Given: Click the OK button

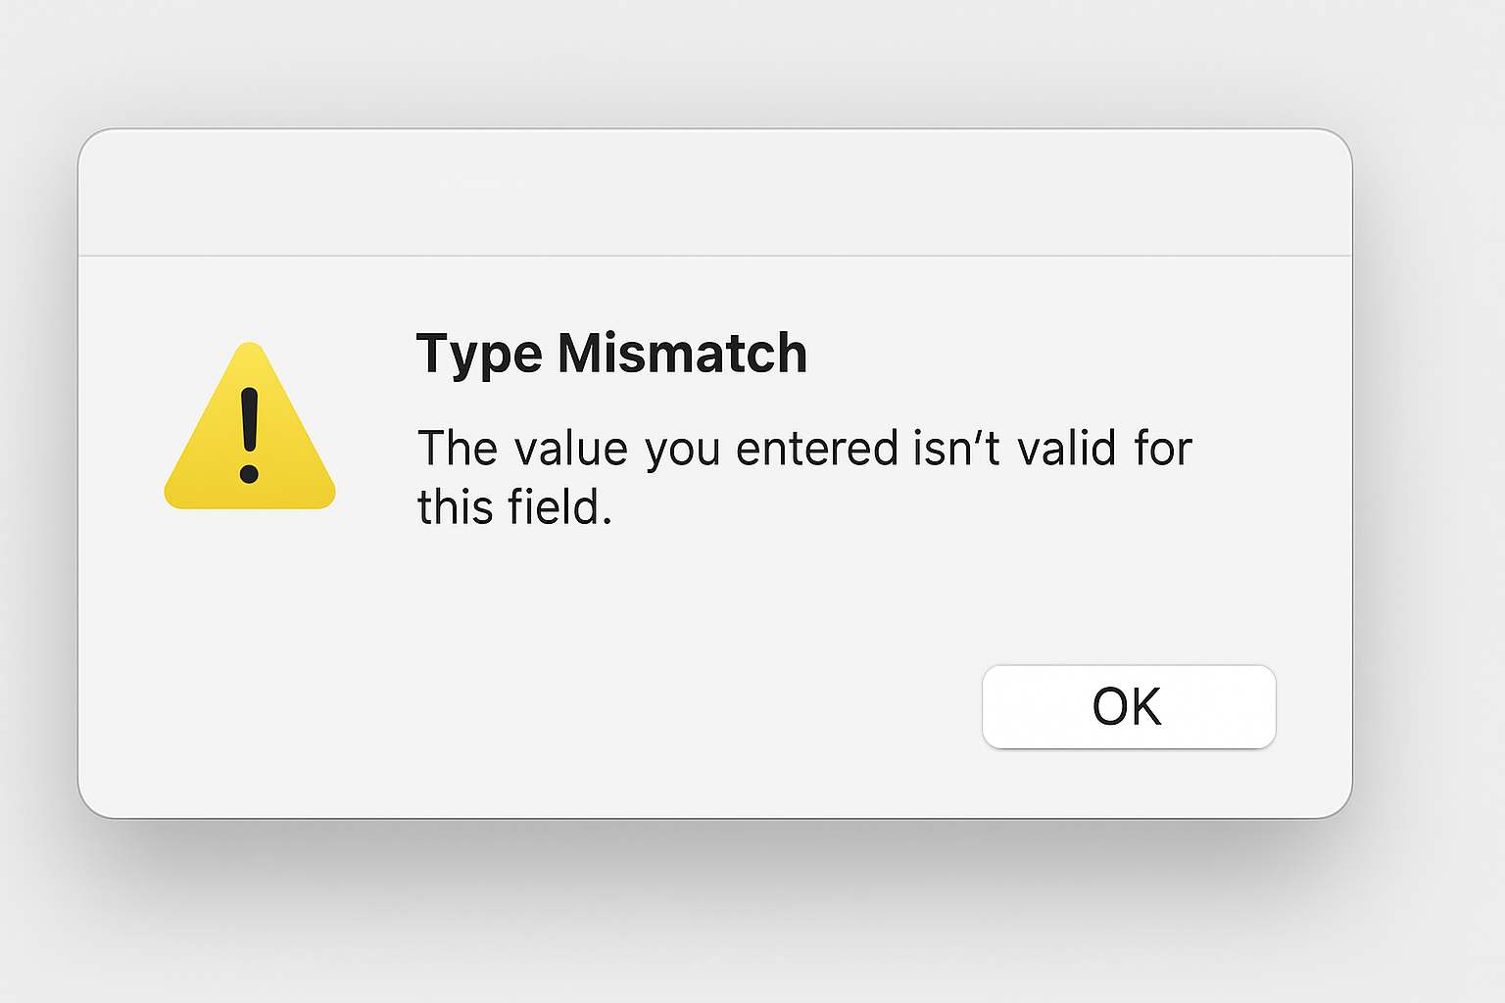Looking at the screenshot, I should tap(1129, 707).
